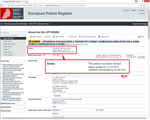This screenshot has width=150, height=120.
Task: Open Show history clock icon
Action: 54,37
